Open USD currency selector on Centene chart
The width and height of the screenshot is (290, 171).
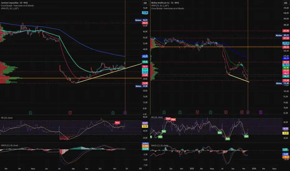145,3
